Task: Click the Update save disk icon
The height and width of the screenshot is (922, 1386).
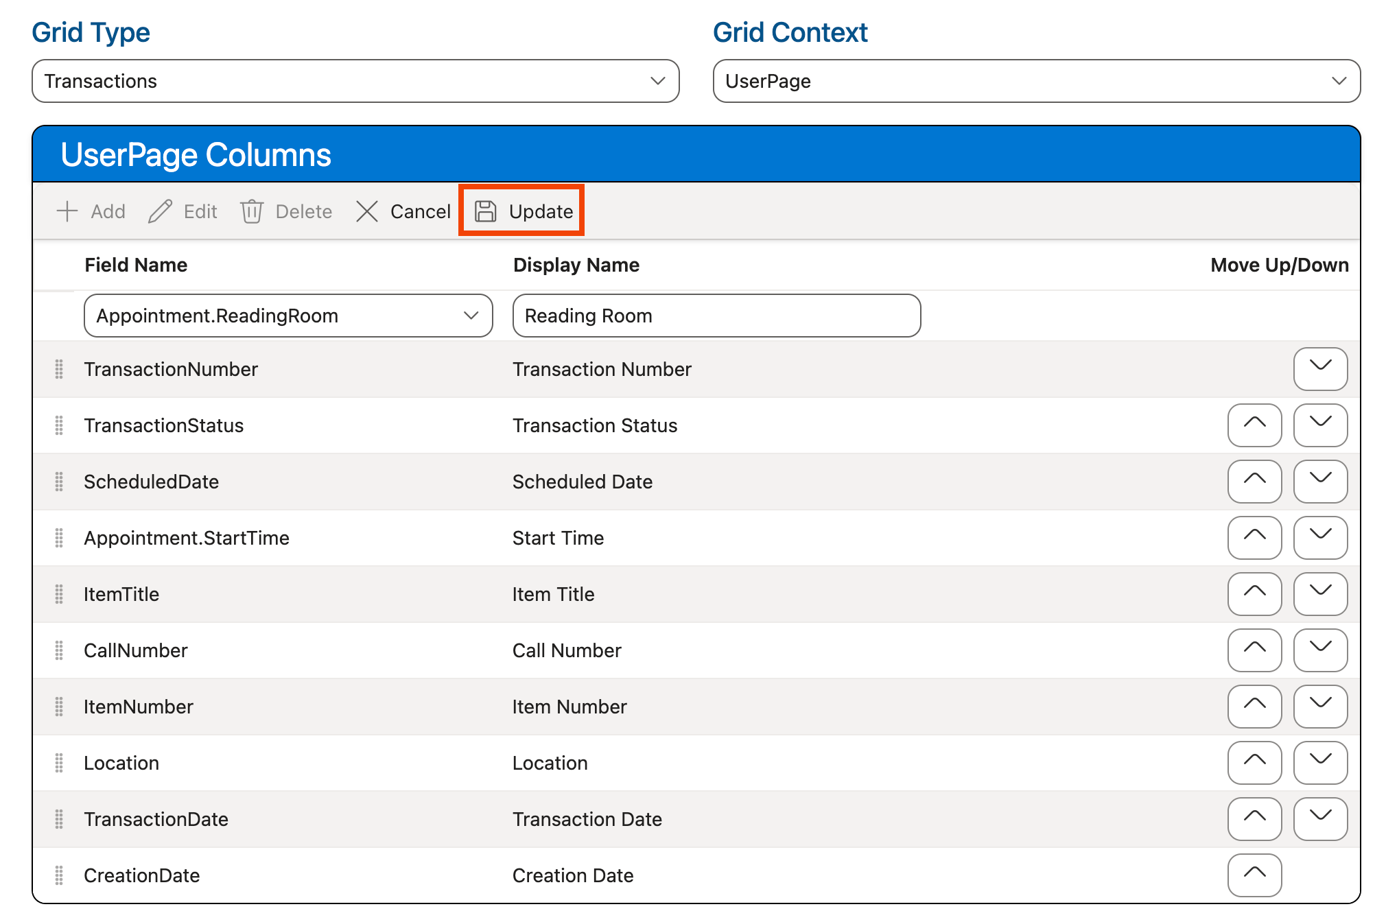Action: (486, 211)
